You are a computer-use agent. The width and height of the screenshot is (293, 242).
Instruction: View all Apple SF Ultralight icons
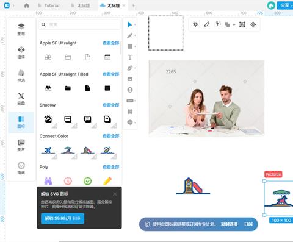[111, 43]
